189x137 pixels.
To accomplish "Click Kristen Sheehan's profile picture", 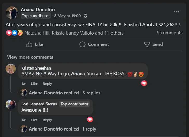I will point(11,69).
